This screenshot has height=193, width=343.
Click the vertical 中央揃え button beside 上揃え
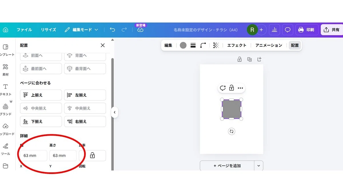click(41, 108)
